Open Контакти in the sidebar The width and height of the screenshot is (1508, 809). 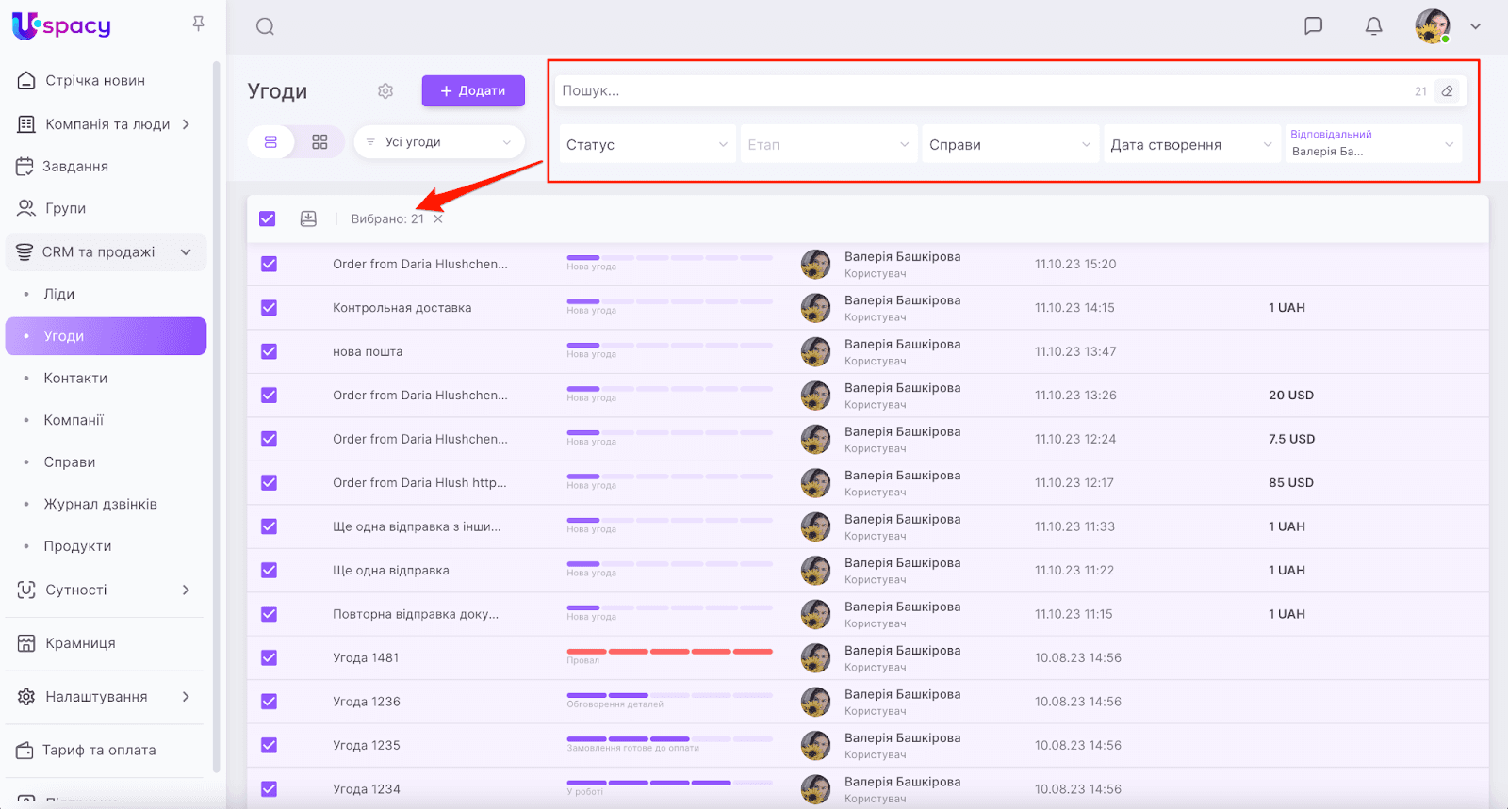(x=75, y=378)
